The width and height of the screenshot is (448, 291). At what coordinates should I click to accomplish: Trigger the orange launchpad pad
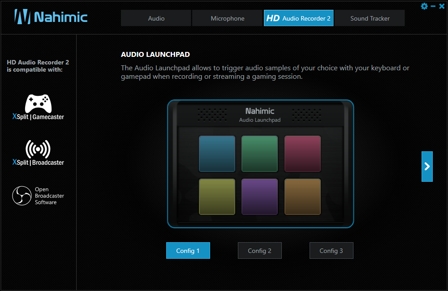302,197
